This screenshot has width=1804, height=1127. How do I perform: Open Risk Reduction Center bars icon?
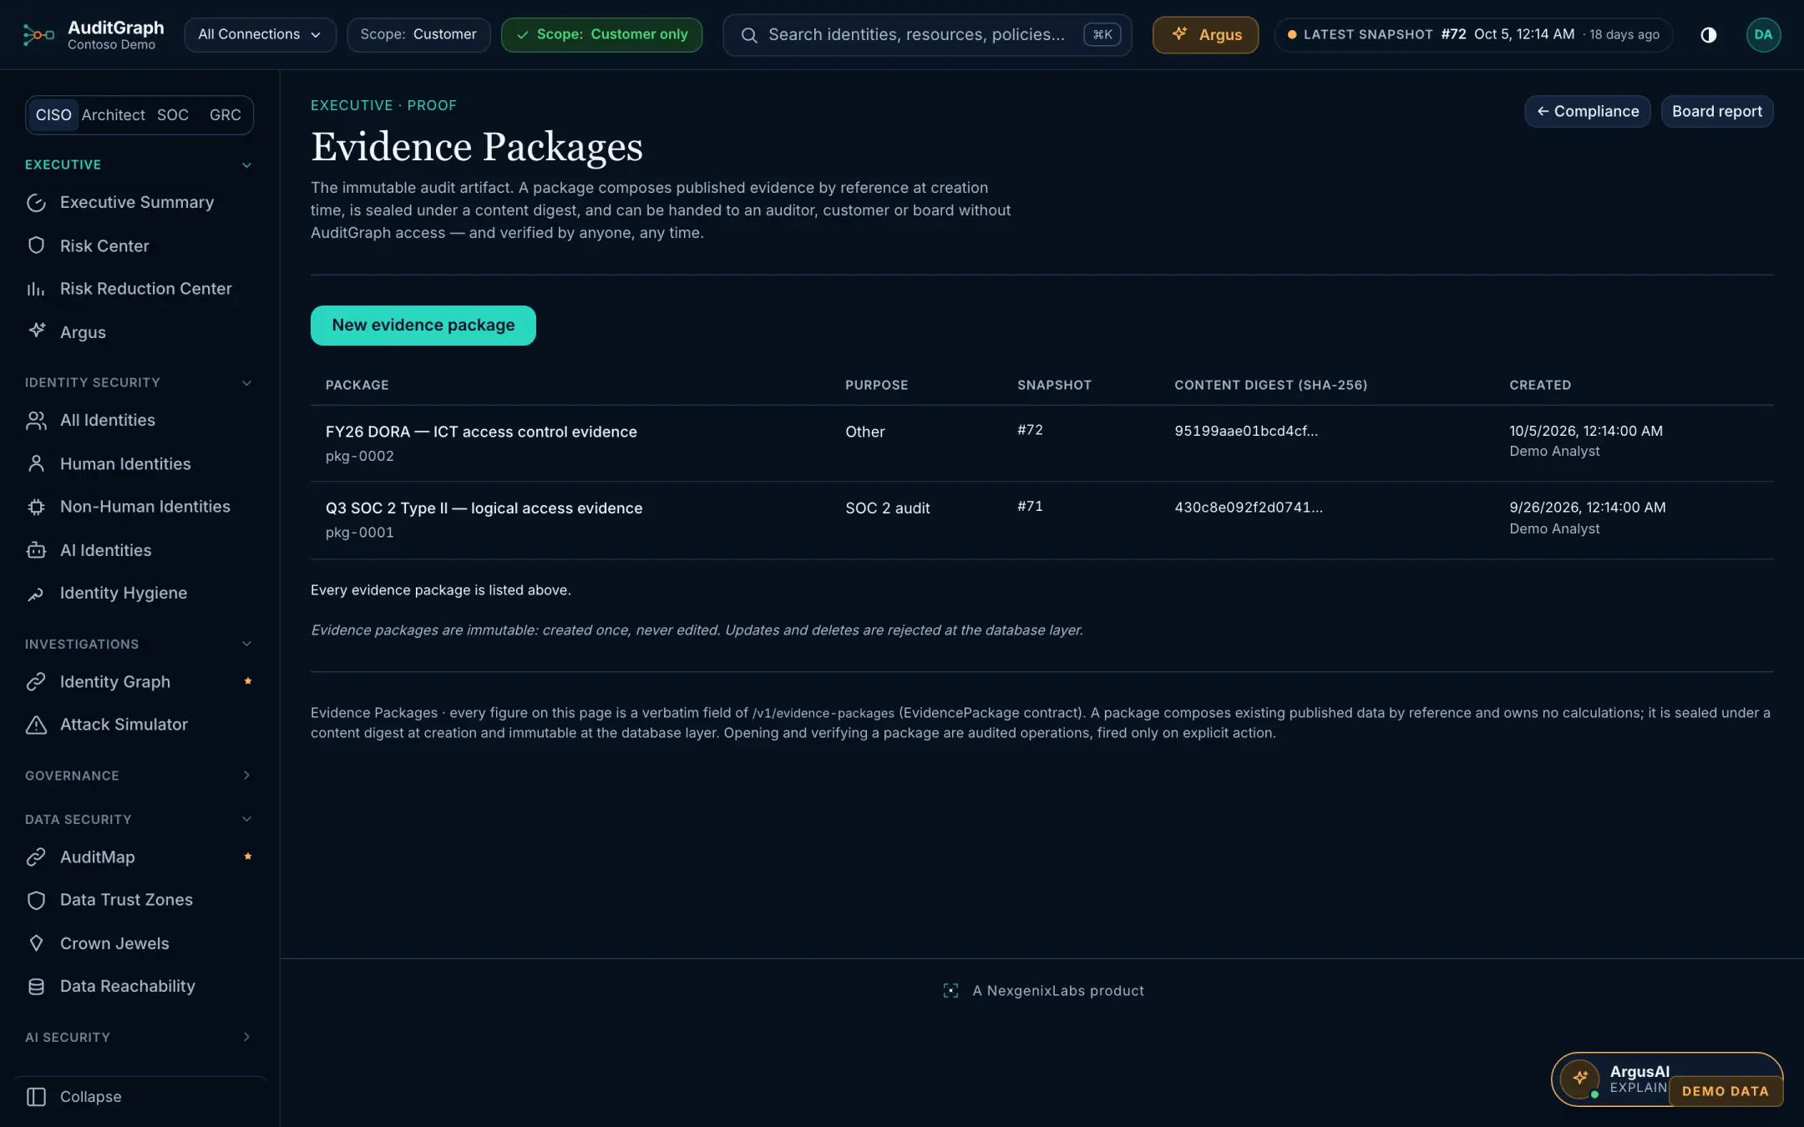click(36, 289)
